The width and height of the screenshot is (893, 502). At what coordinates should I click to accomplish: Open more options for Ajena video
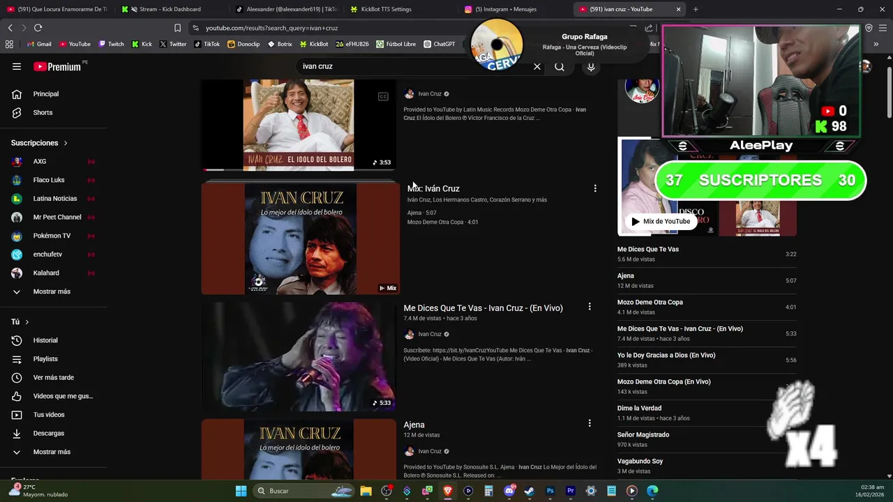pos(590,423)
